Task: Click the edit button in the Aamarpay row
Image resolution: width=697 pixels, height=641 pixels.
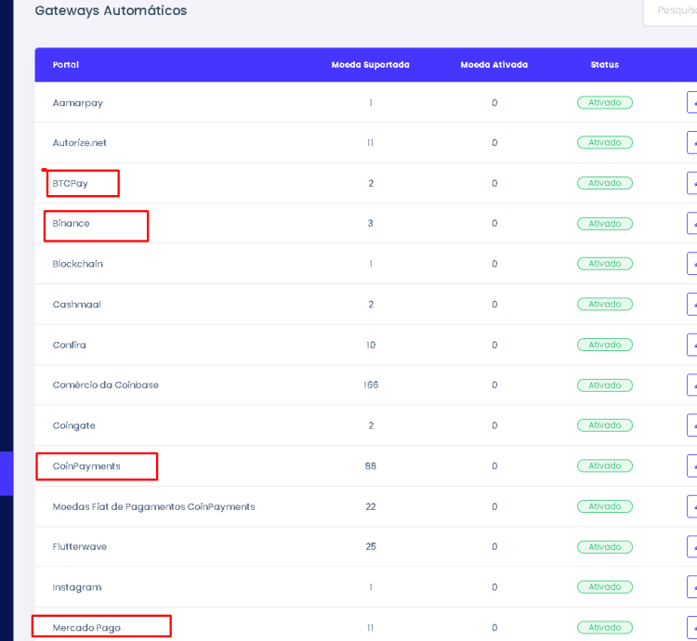Action: (x=691, y=103)
